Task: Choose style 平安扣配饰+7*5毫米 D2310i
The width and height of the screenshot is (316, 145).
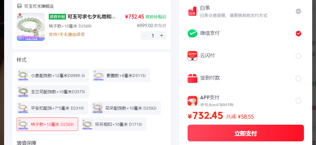Action: [x=52, y=108]
